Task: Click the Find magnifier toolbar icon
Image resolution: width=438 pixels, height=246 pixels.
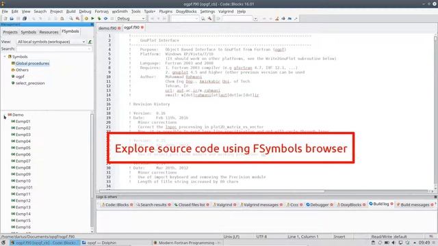Action: [71, 18]
